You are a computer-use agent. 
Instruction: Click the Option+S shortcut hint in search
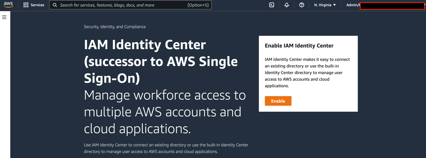[x=198, y=5]
